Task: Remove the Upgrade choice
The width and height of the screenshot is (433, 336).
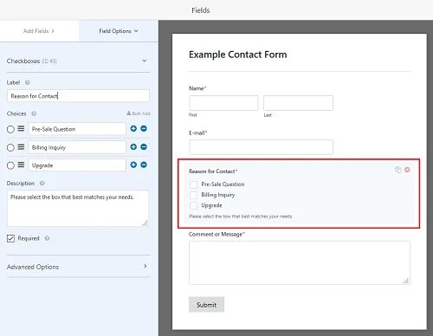Action: point(144,165)
